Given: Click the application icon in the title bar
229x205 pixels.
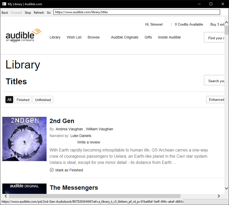Looking at the screenshot, I should [x=4, y=4].
